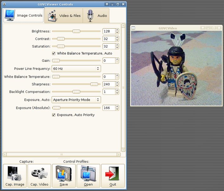Screen dimensions: 224x191
Task: Decrease Brightness with the spinner down arrow
Action: click(x=117, y=32)
